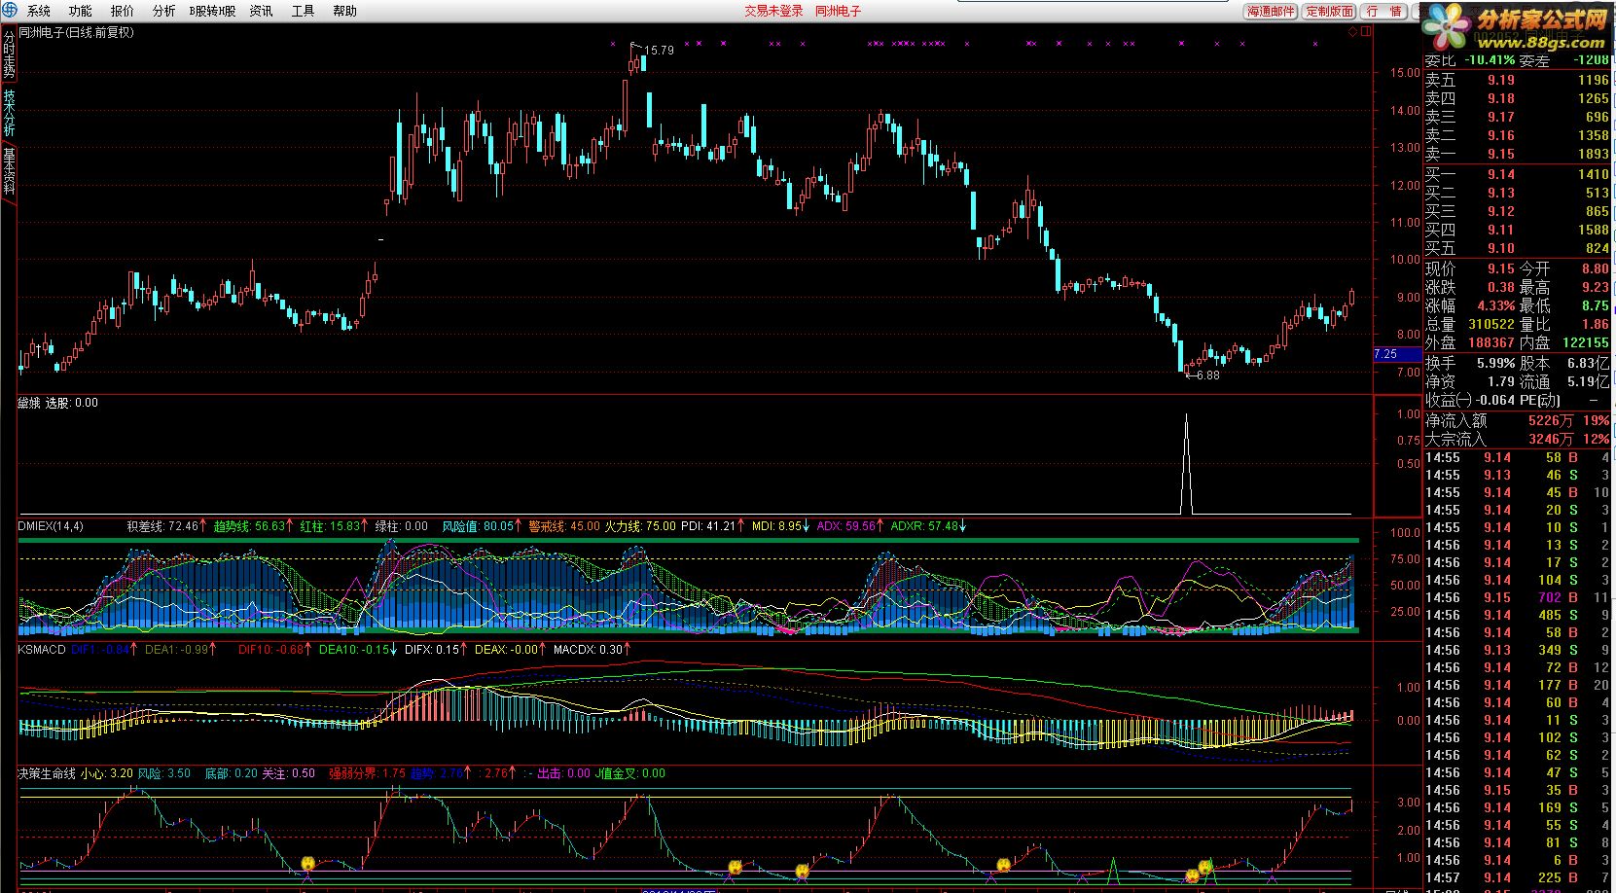Open the 资讯 menu
This screenshot has height=893, width=1616.
(261, 11)
